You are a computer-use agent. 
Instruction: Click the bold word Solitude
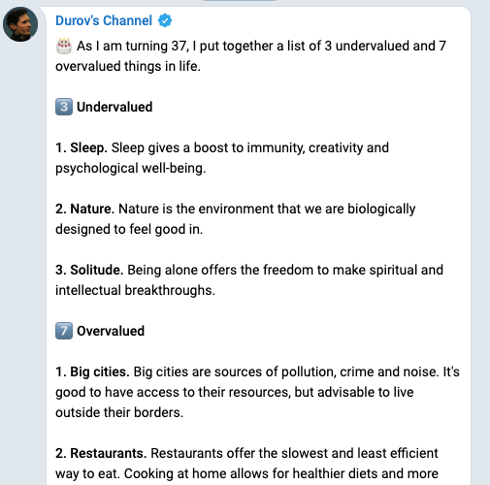pos(97,270)
